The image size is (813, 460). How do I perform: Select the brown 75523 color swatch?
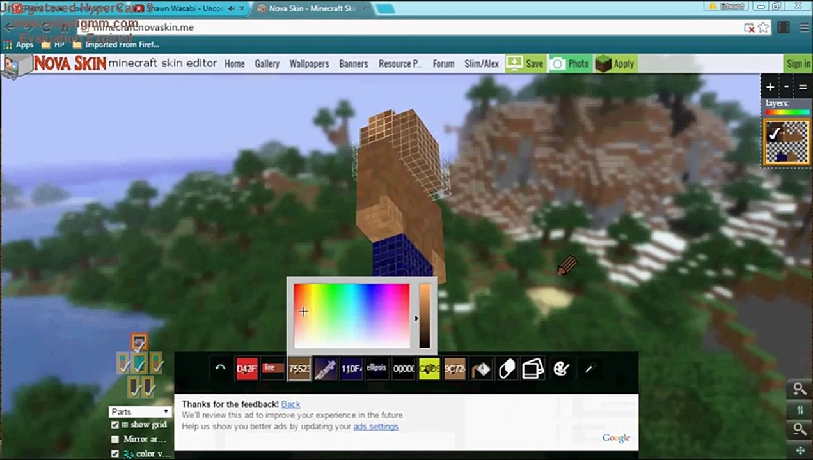[299, 369]
